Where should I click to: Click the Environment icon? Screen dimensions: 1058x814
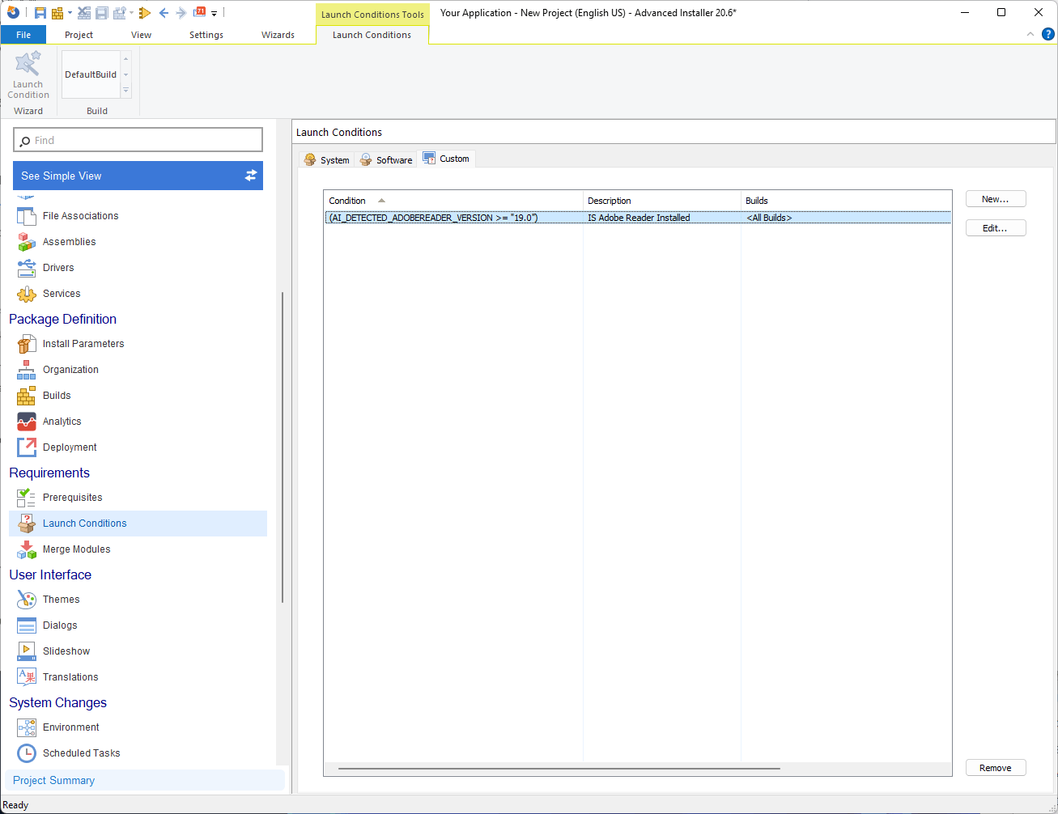27,727
